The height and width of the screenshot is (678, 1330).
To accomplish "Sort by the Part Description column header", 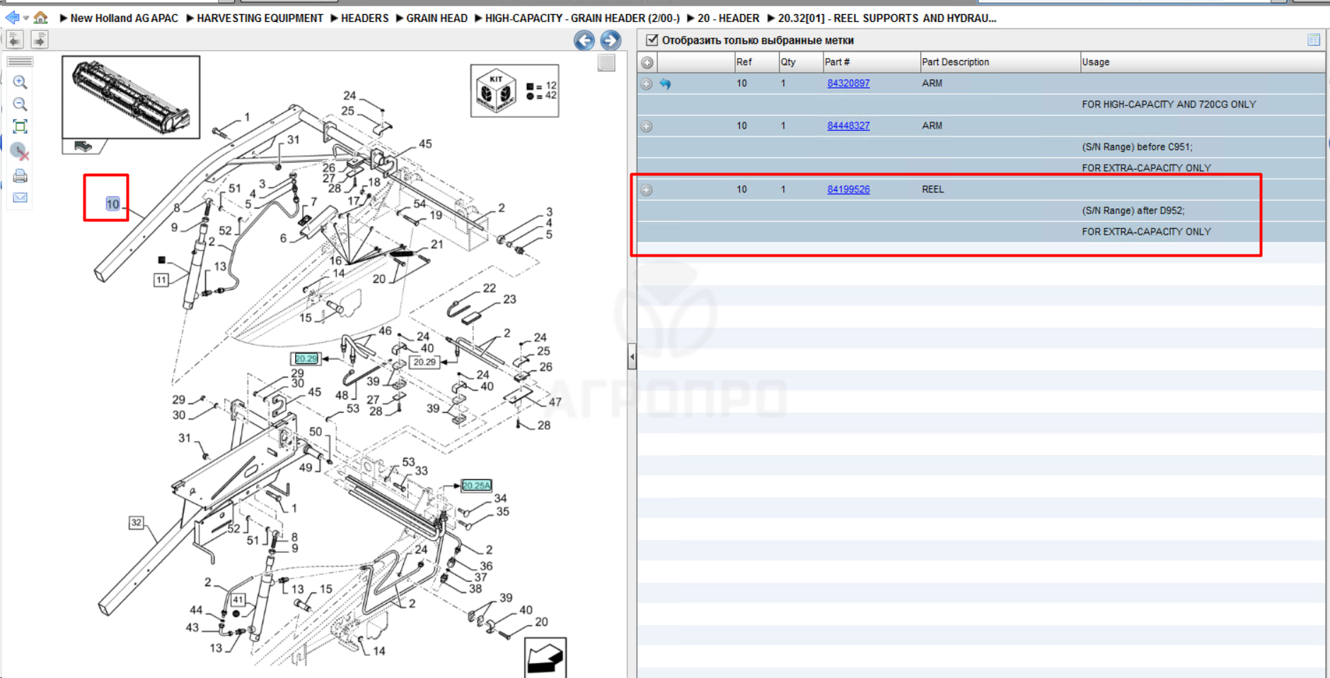I will [1000, 62].
